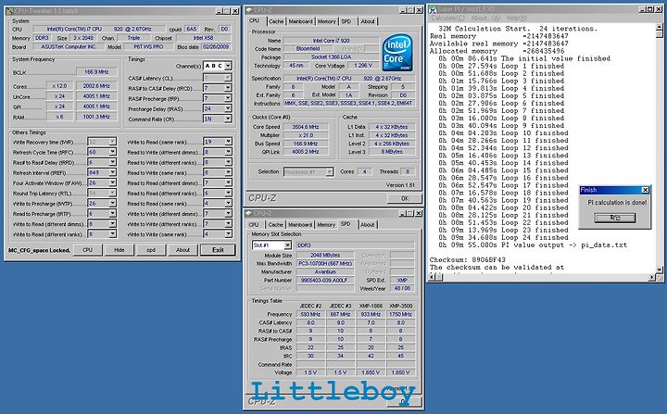Image resolution: width=667 pixels, height=414 pixels.
Task: Open the Read to Precharge (tRTP) dropdown
Action: (x=112, y=214)
